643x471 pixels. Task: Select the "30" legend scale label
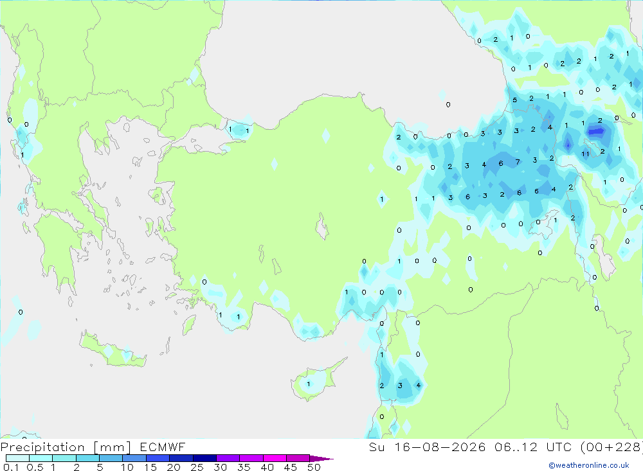pyautogui.click(x=220, y=467)
